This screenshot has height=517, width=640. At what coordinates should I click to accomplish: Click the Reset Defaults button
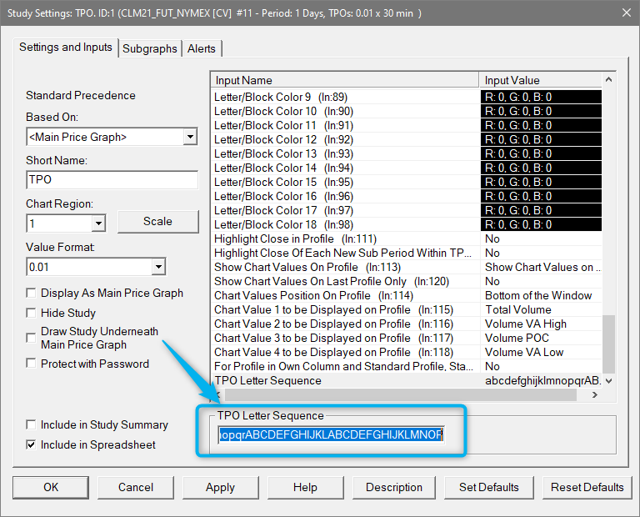click(586, 487)
